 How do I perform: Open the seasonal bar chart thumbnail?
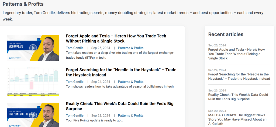[x=33, y=82]
